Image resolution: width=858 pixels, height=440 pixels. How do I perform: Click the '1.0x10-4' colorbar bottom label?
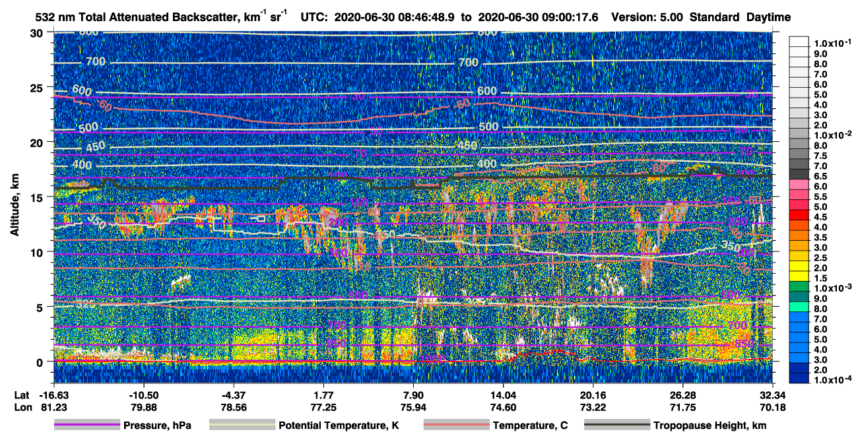click(x=832, y=379)
